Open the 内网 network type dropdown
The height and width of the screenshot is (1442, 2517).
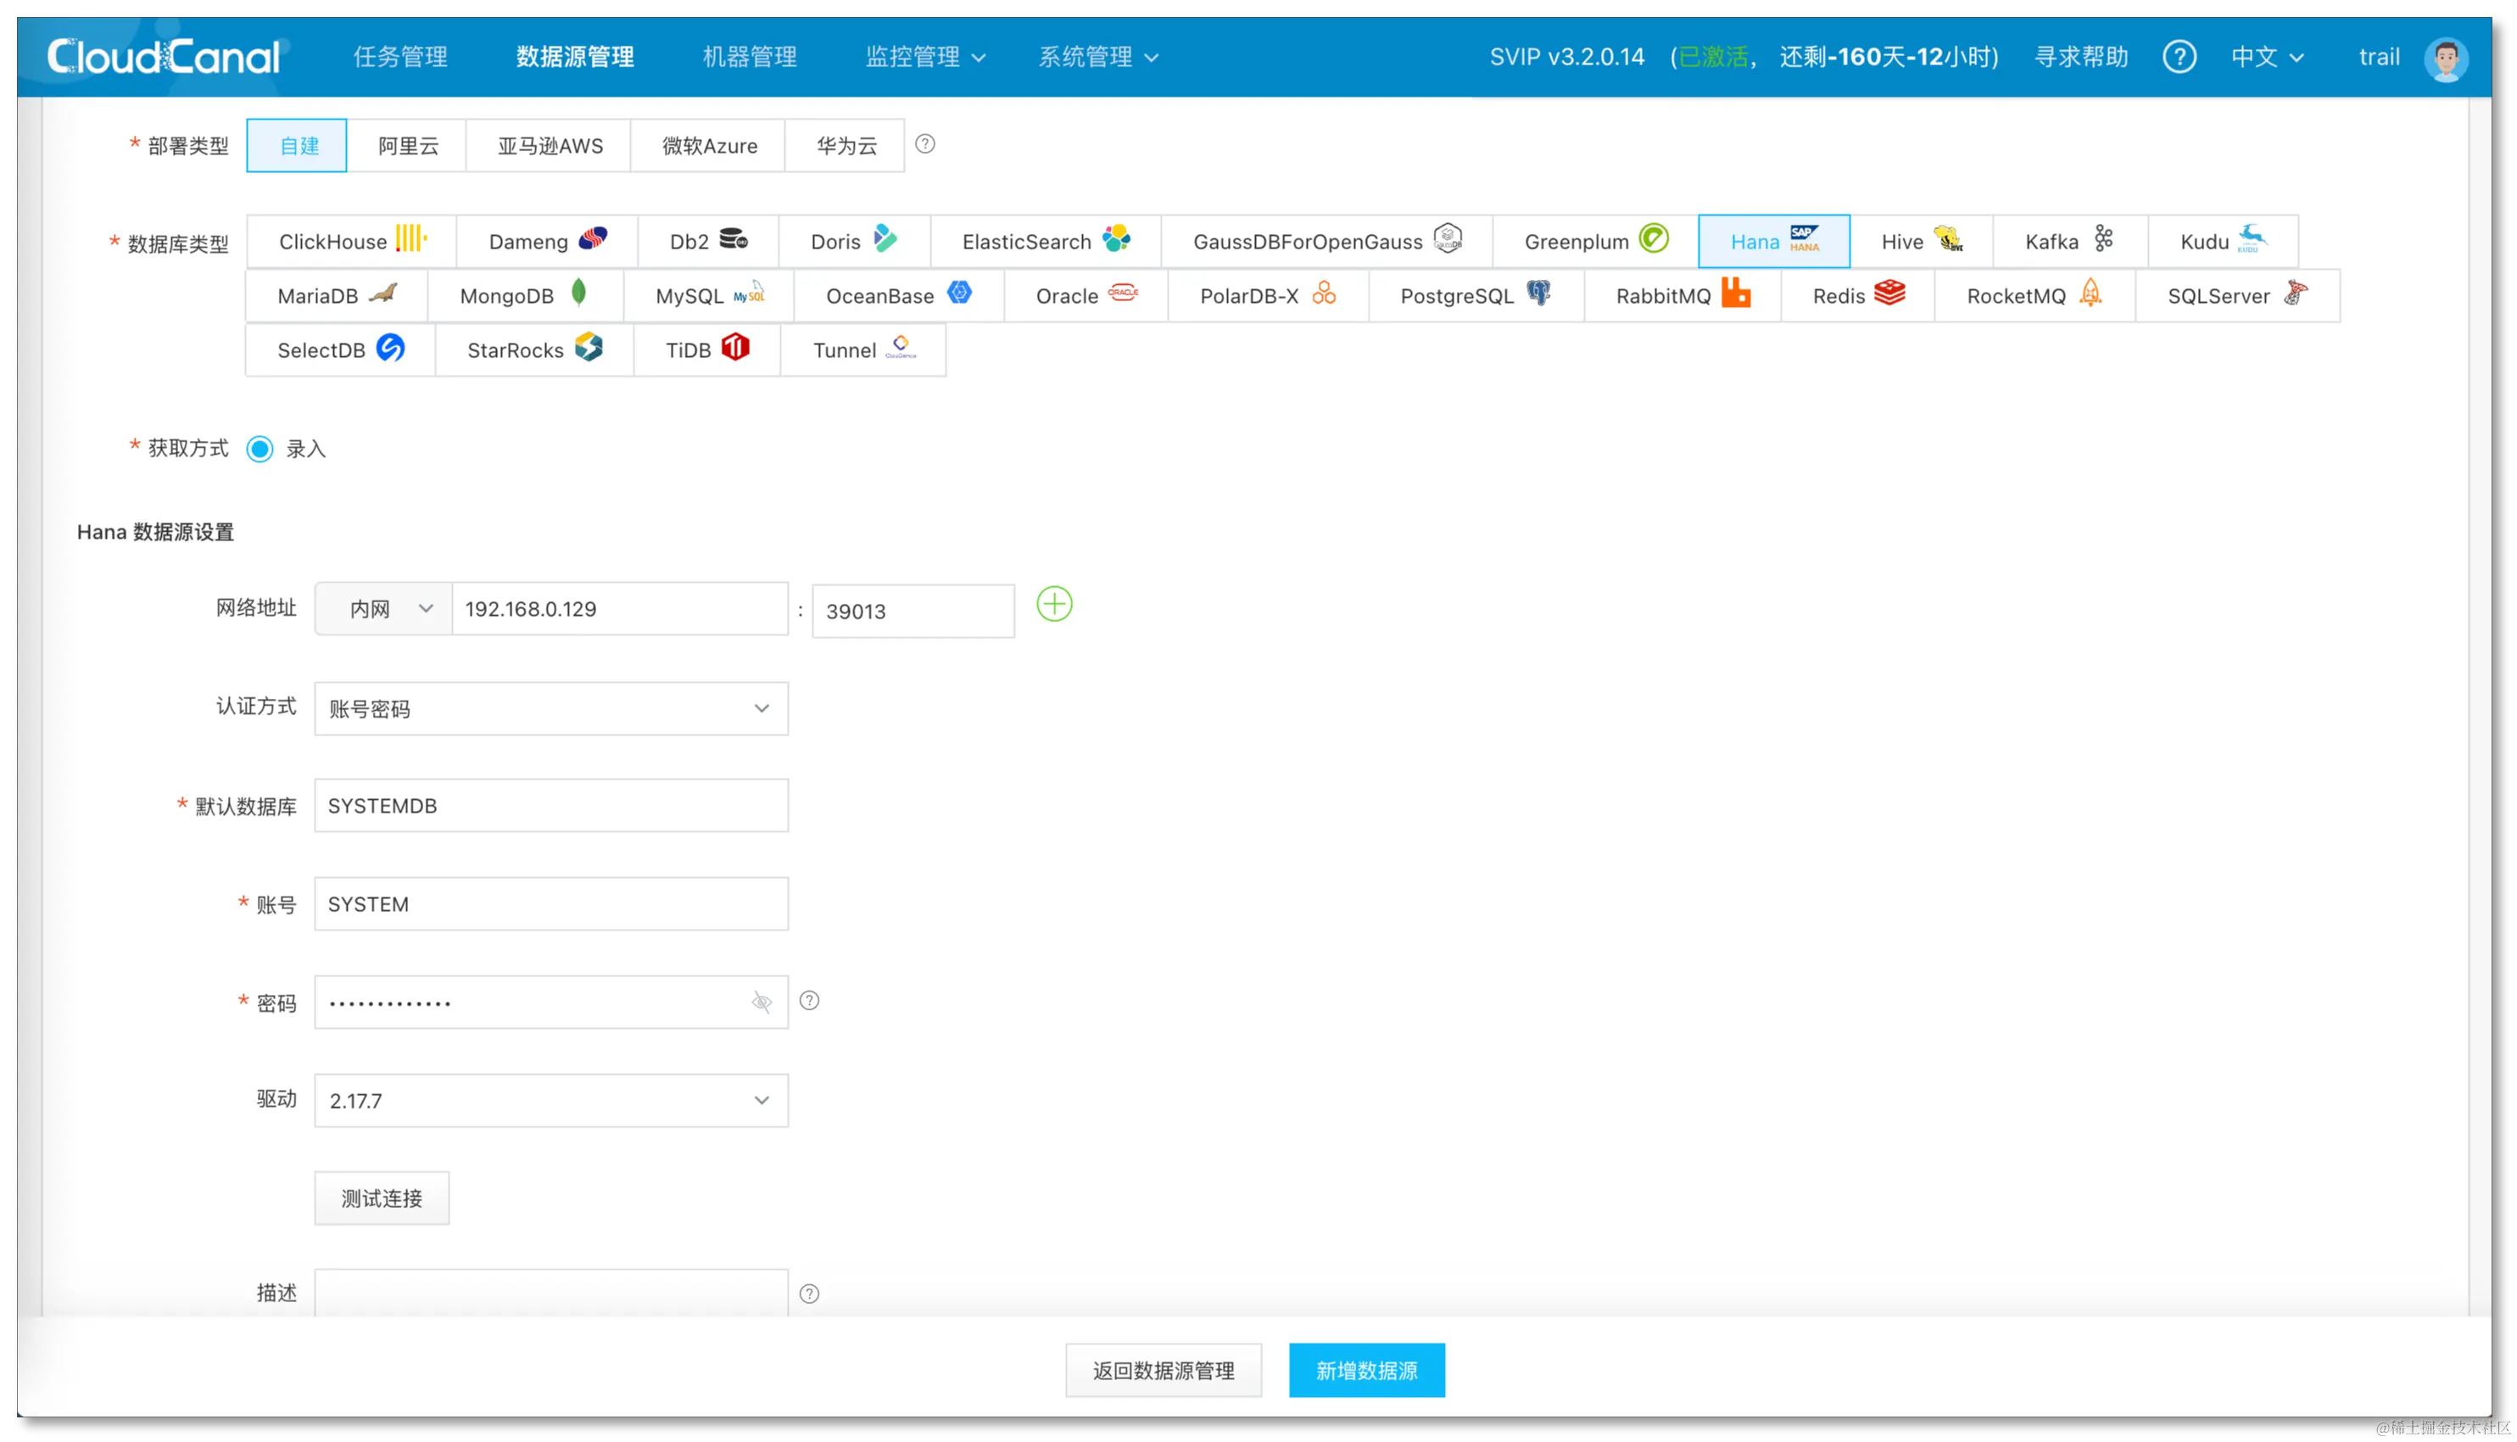384,609
